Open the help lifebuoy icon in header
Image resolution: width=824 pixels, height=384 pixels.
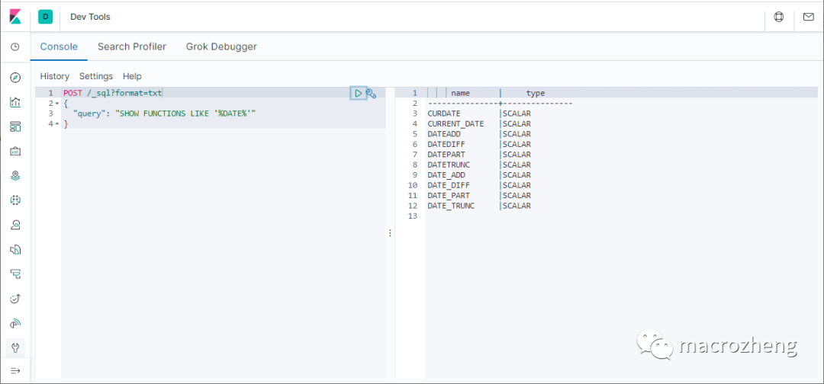click(779, 16)
